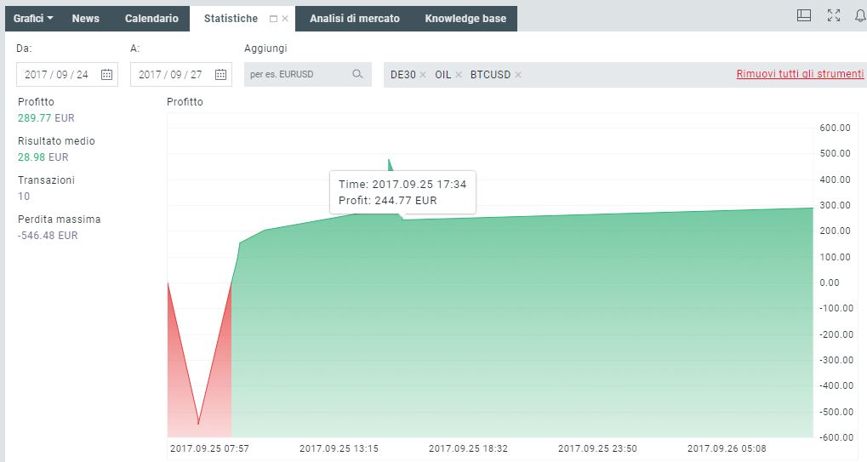This screenshot has width=867, height=462.
Task: Open the calendar picker for the Da date
Action: [x=106, y=75]
